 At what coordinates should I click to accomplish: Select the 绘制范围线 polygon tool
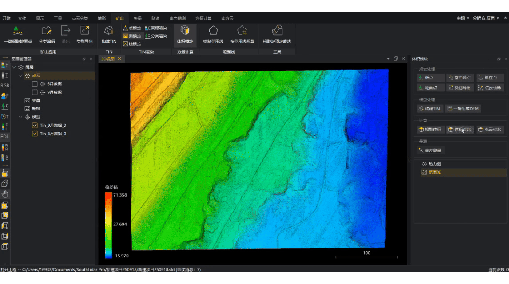click(213, 31)
